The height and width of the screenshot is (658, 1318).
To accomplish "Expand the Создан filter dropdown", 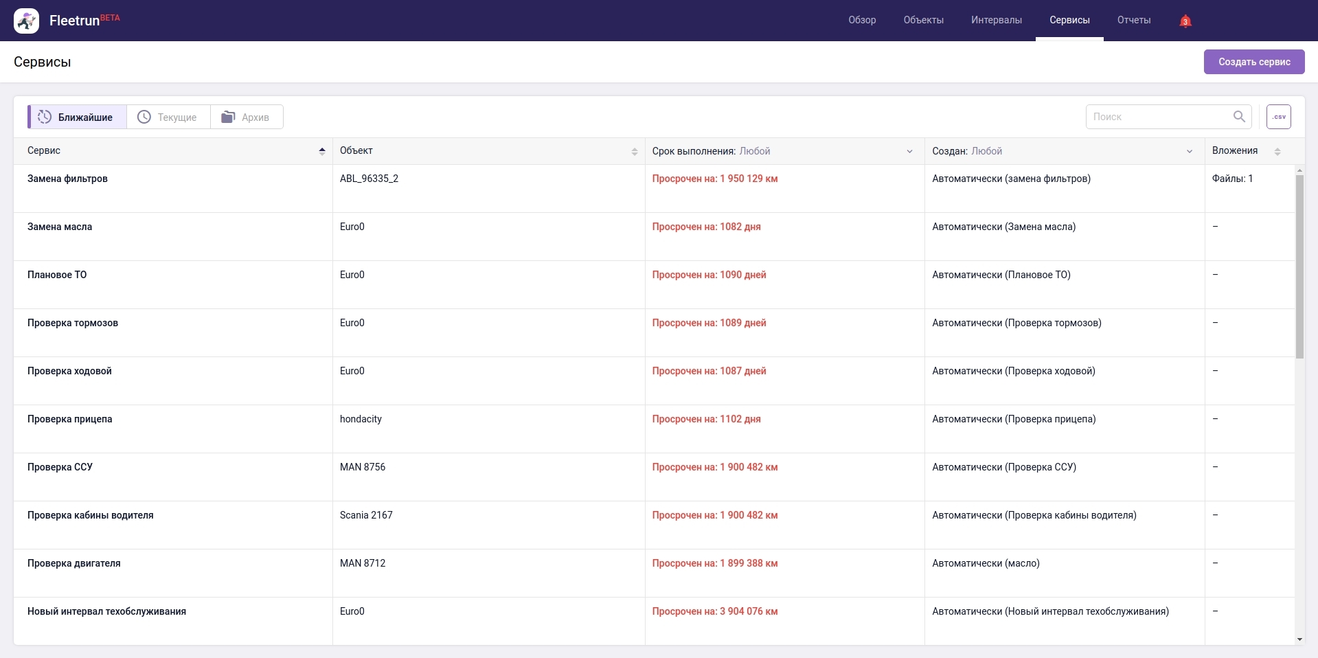I will (x=1189, y=151).
